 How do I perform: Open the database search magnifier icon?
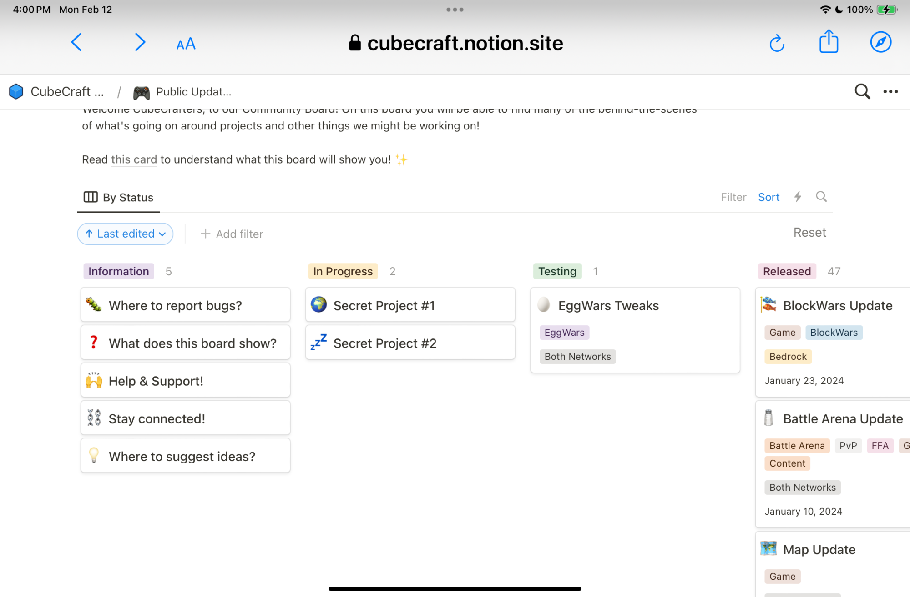821,197
